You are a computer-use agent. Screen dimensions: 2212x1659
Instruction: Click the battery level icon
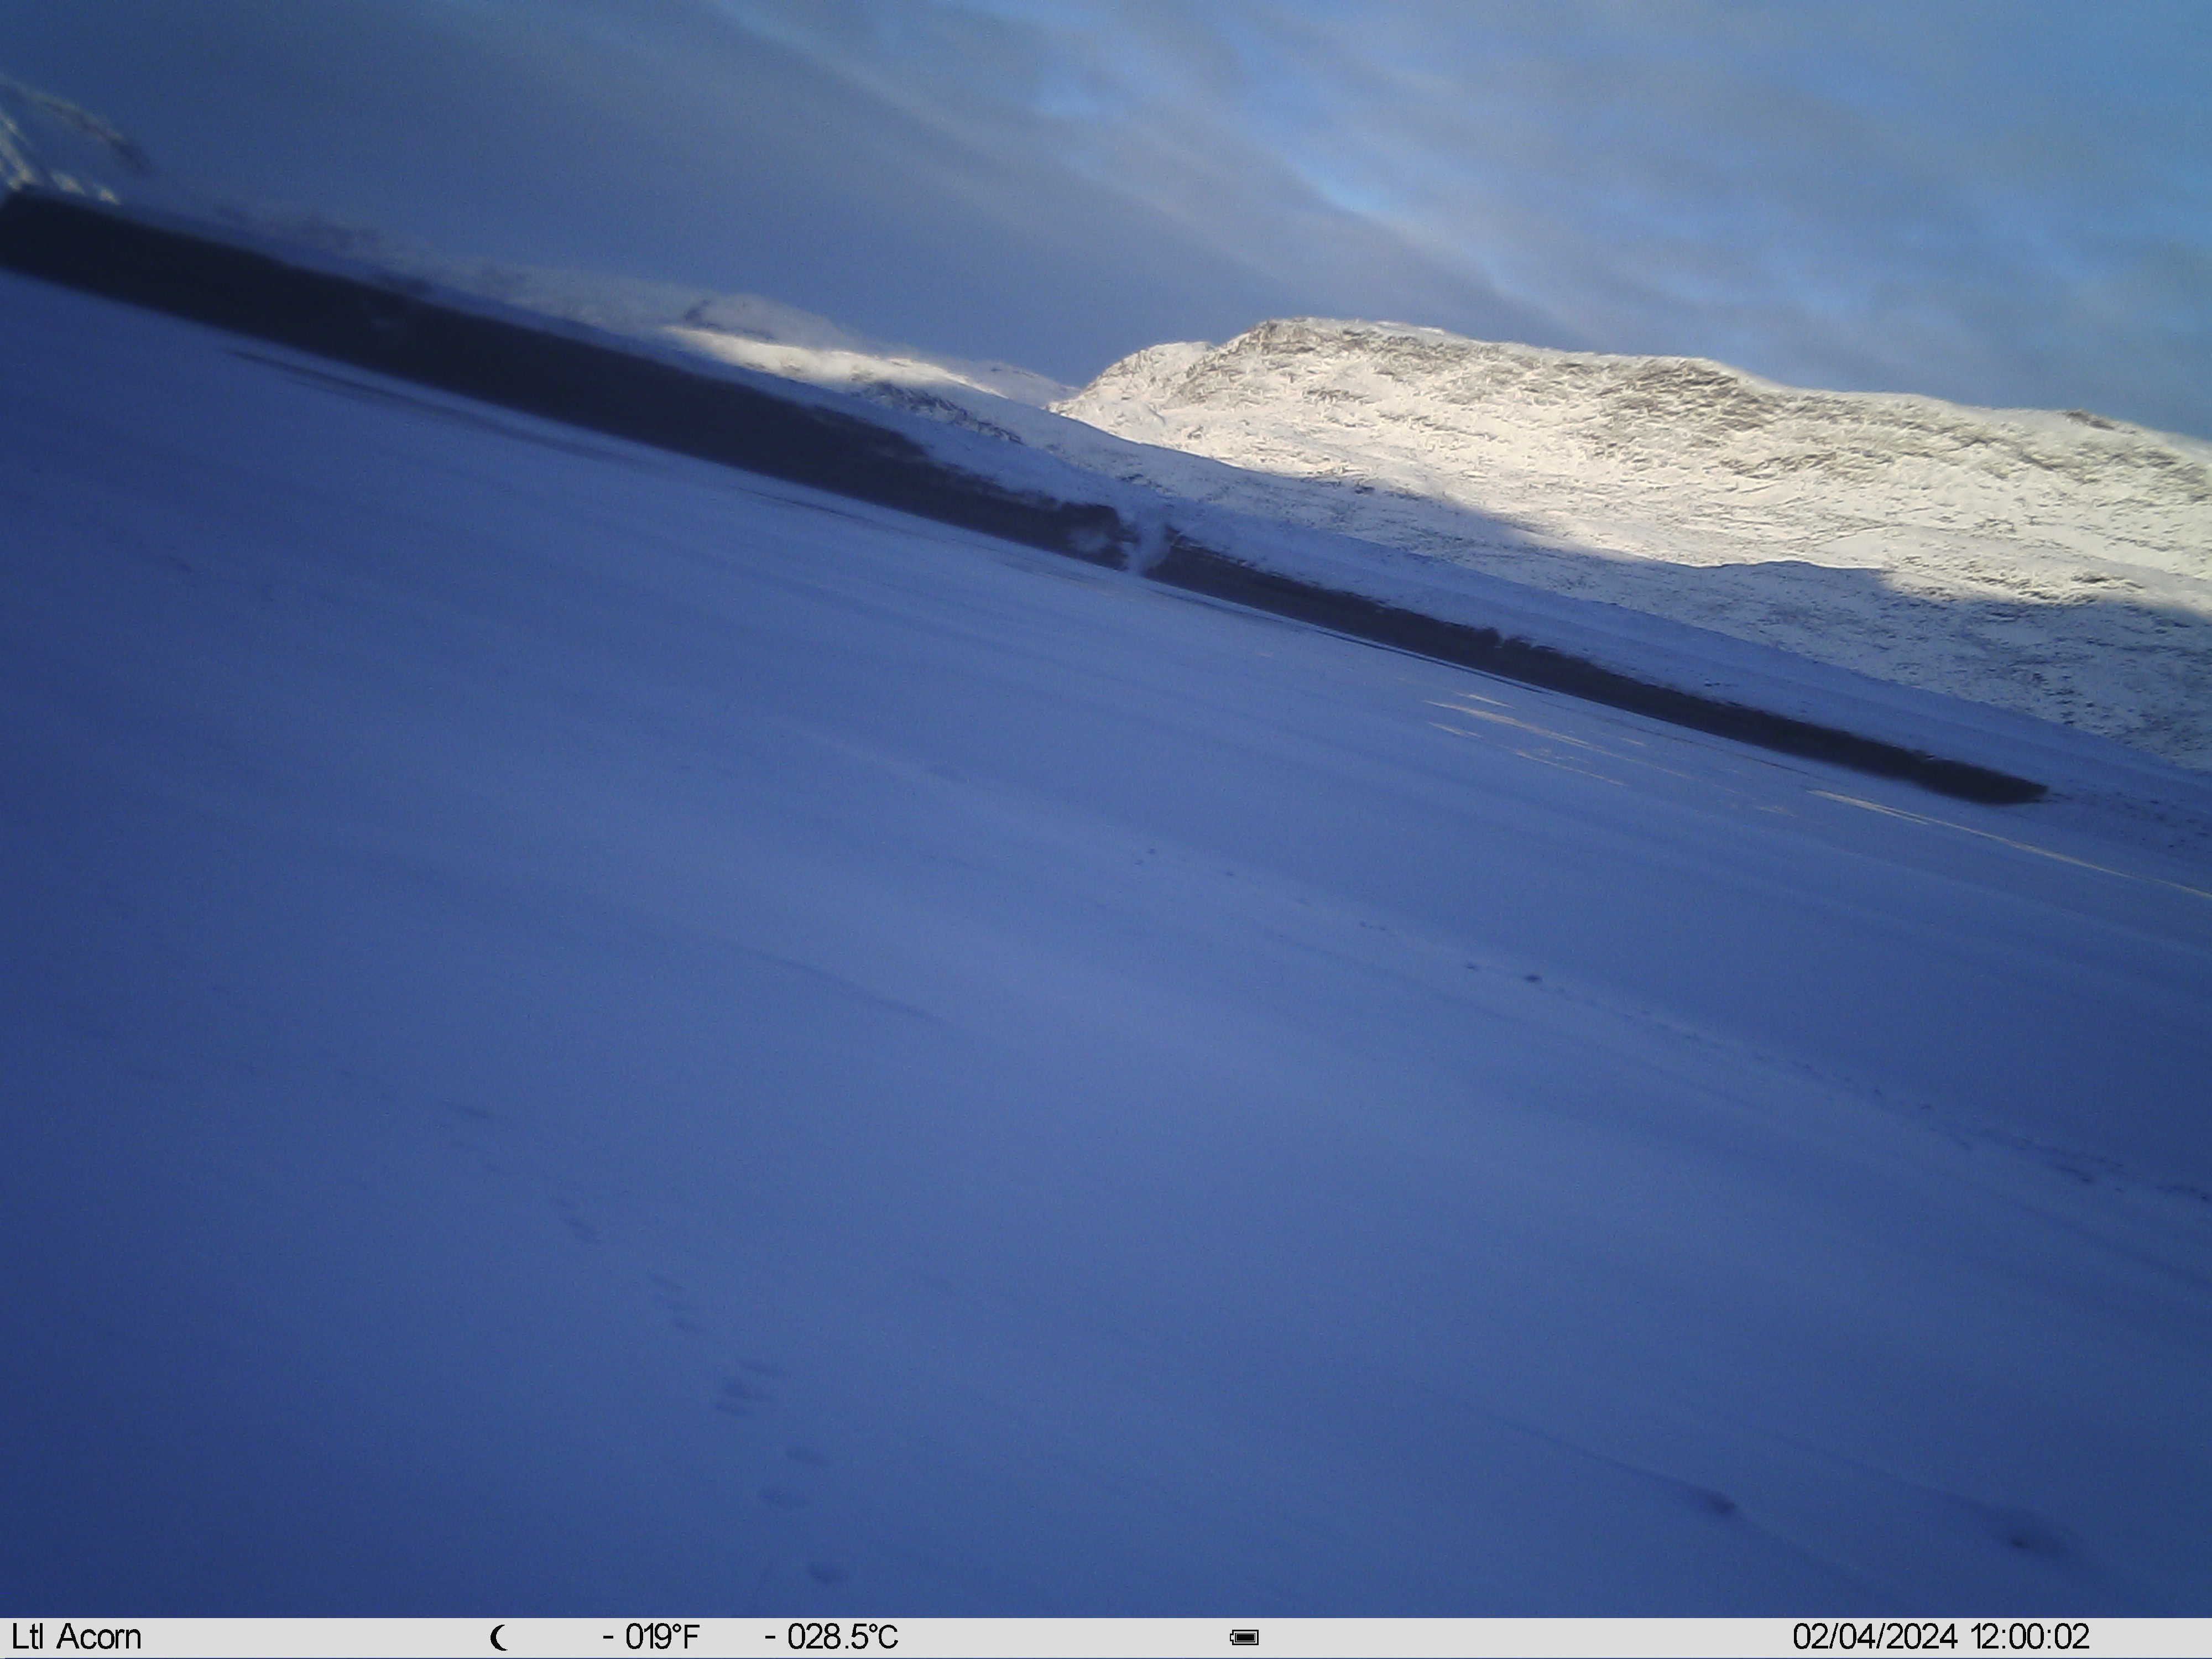pyautogui.click(x=1244, y=1638)
